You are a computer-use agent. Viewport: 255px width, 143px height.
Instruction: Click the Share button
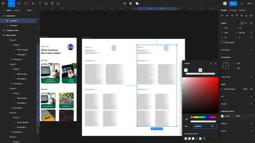pos(233,4)
